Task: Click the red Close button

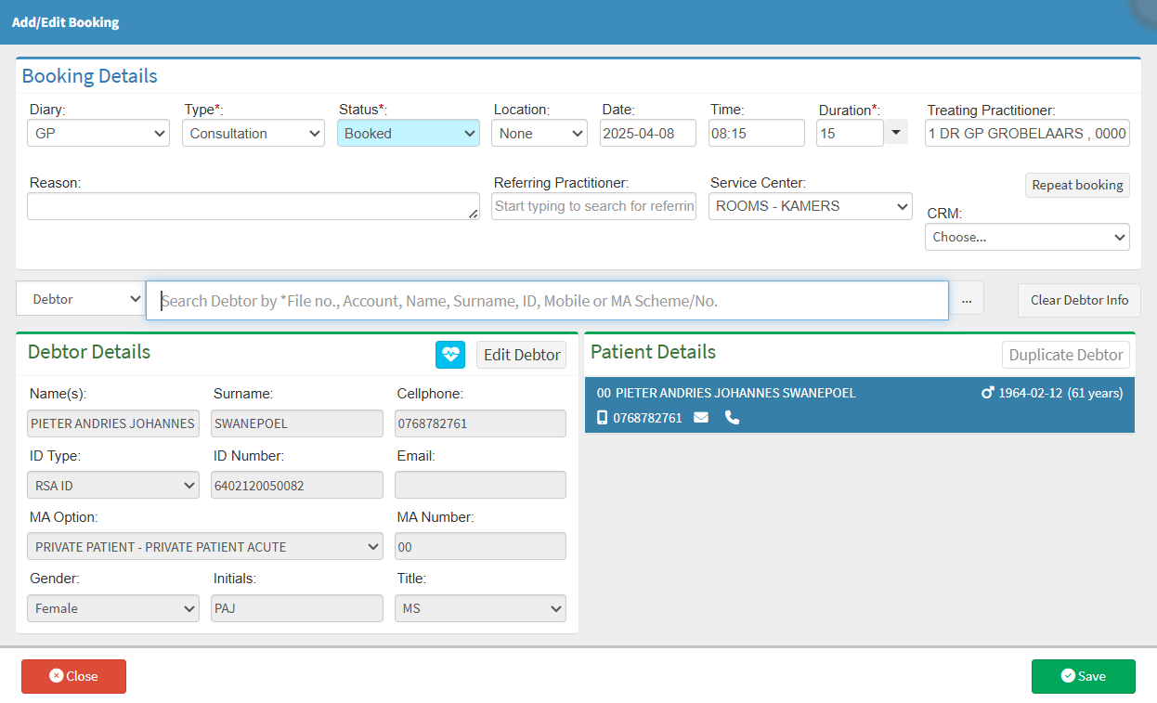Action: [73, 676]
